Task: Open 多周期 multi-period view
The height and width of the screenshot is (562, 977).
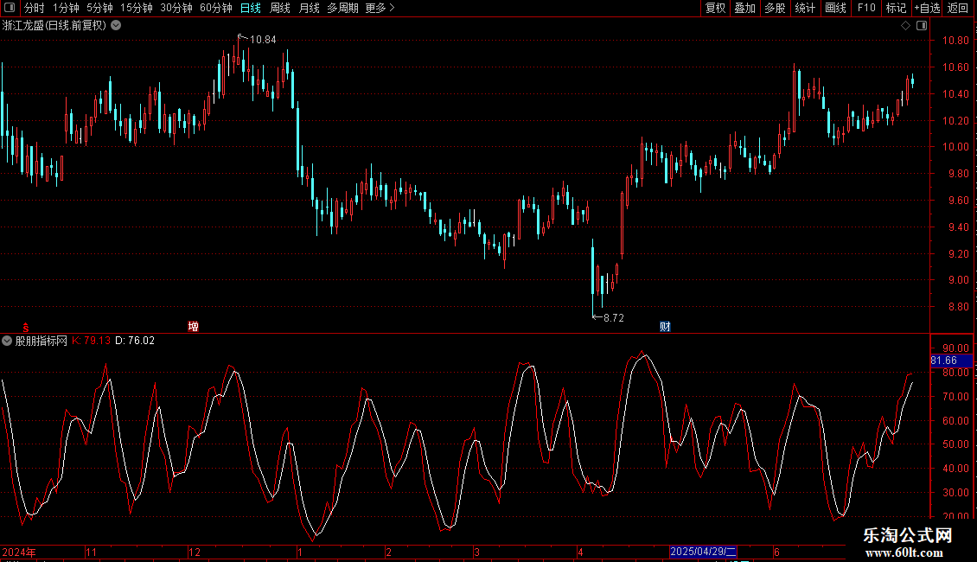Action: 342,8
